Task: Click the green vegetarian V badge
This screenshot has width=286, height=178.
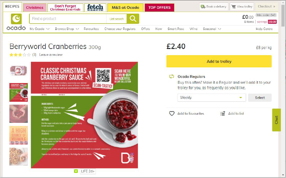Action: (x=76, y=171)
